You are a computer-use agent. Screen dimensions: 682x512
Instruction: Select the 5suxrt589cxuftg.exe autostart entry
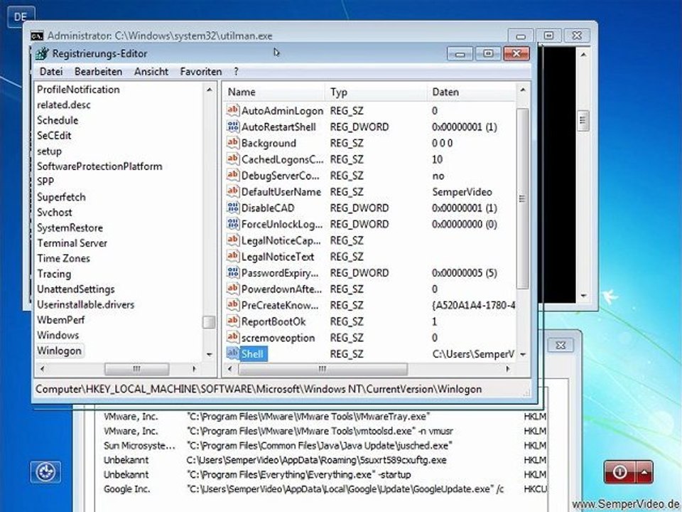click(324, 460)
